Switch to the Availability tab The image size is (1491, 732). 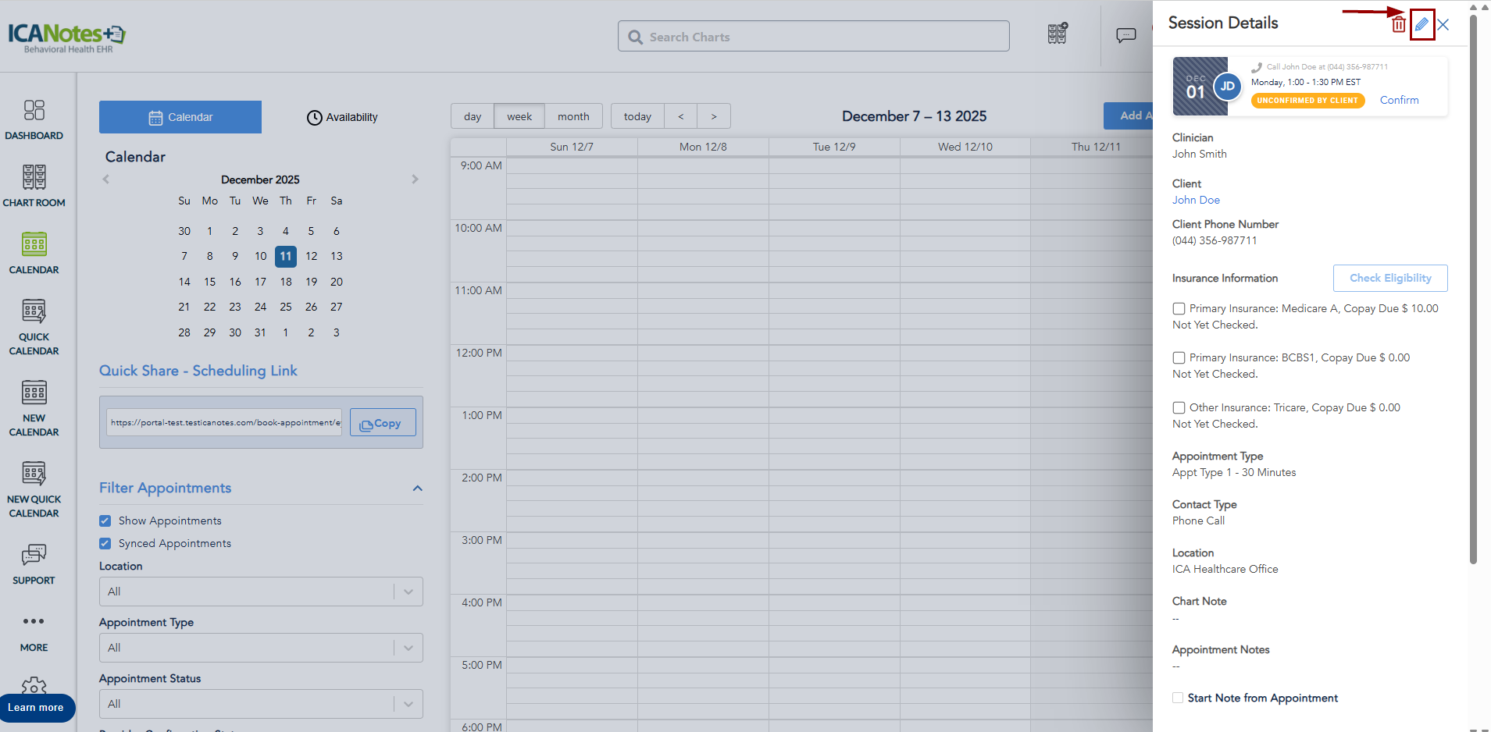click(x=342, y=117)
